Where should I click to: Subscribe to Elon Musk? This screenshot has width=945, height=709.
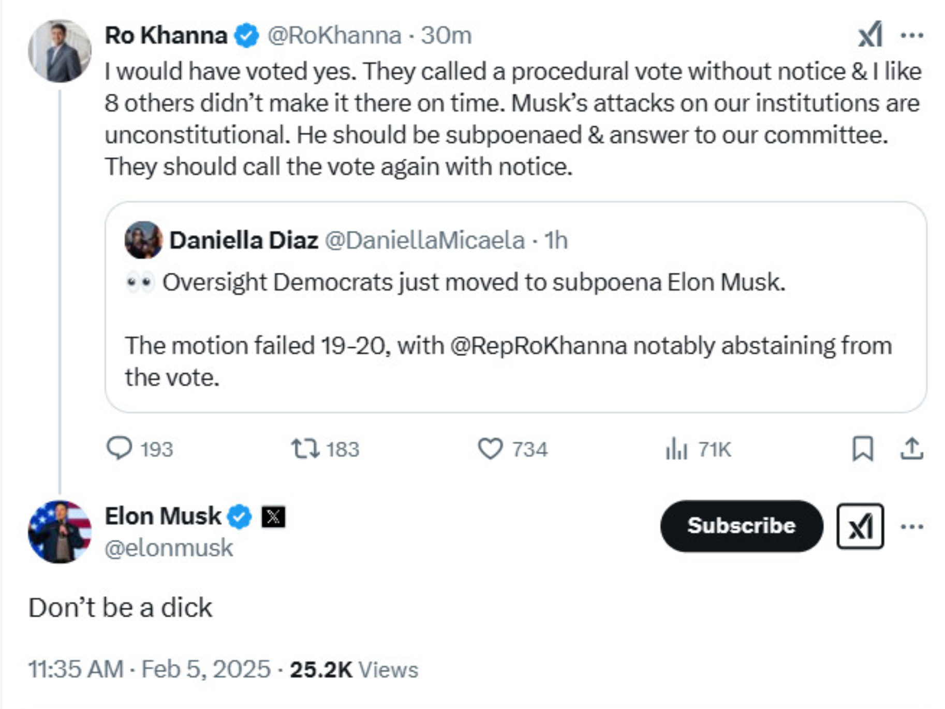tap(741, 526)
